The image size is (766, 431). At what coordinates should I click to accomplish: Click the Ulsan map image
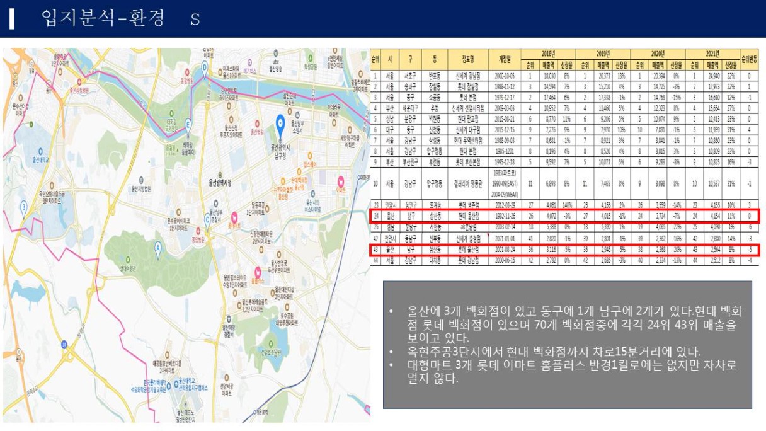[186, 234]
